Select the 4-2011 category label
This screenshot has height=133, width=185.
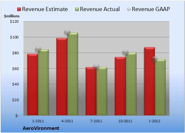point(67,121)
